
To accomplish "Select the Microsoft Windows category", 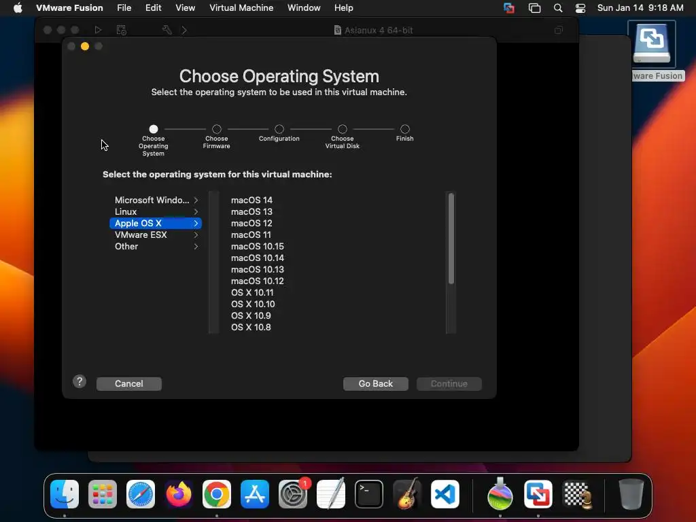I will (156, 201).
